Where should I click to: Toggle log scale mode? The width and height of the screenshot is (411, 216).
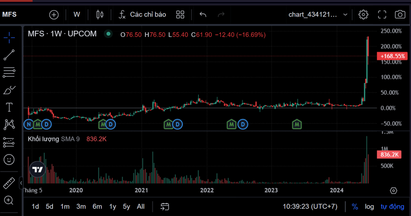click(x=369, y=207)
